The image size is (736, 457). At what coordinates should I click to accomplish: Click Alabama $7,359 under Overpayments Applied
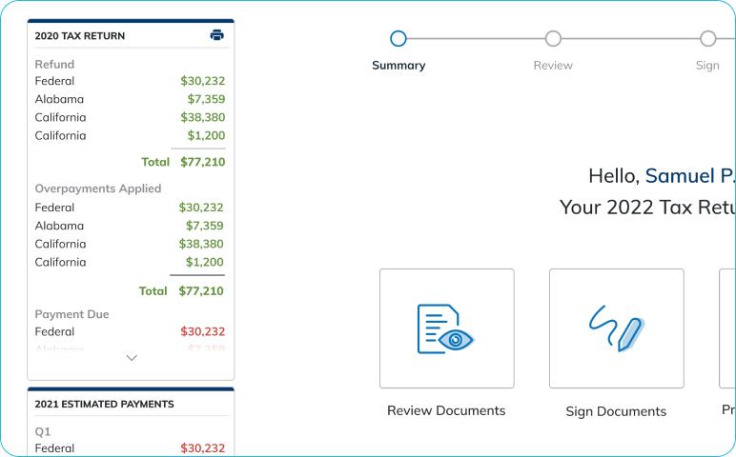(129, 226)
